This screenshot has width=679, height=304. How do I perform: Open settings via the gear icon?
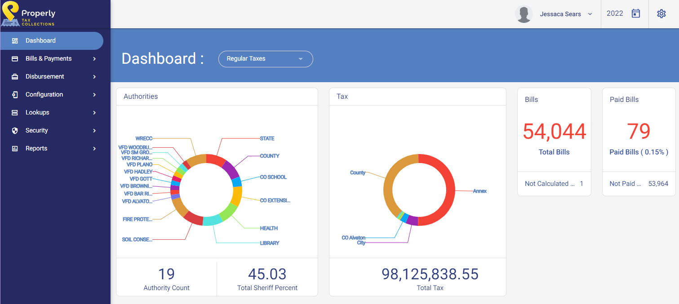point(661,13)
